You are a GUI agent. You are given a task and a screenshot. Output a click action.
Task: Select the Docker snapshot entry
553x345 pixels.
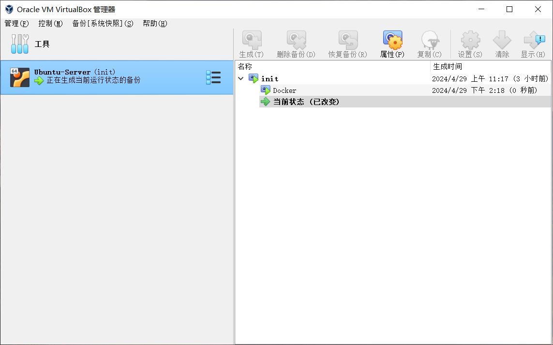coord(284,90)
